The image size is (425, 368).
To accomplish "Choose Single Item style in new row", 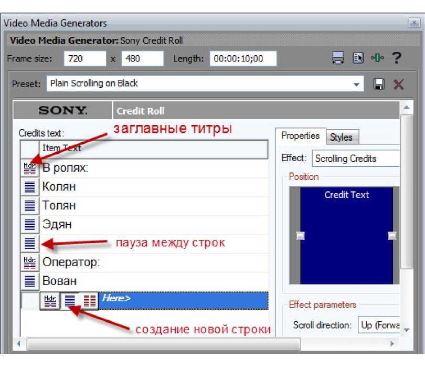I will [70, 301].
